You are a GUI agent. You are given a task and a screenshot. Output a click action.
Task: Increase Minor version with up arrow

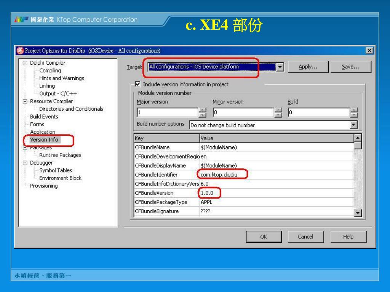coord(278,110)
